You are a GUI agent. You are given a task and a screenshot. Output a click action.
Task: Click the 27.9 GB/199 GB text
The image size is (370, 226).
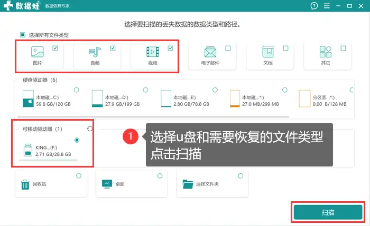pos(123,104)
